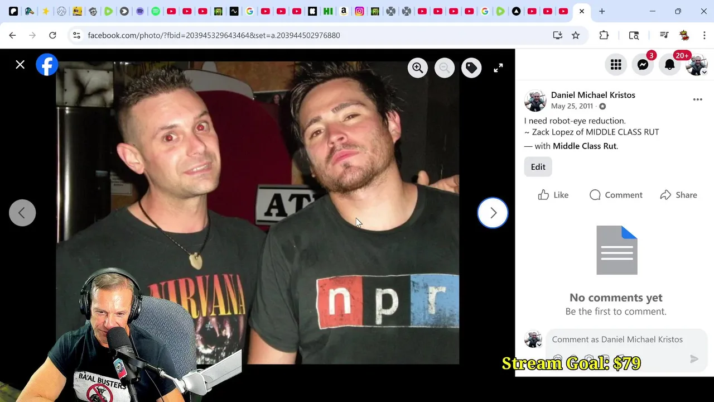
Task: Open Daniel Michael Kristos profile link
Action: (x=593, y=95)
